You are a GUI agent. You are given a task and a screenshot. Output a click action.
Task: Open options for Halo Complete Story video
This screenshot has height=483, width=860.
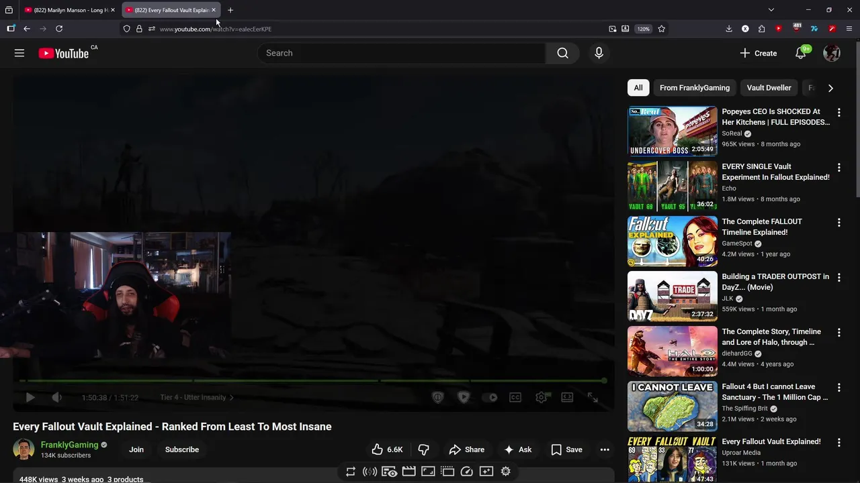[838, 333]
